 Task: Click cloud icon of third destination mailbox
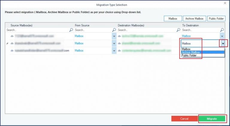coord(119,51)
